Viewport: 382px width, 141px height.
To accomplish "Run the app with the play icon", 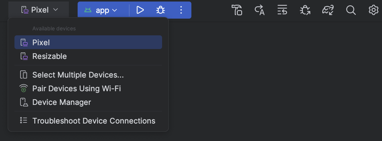I will (140, 10).
